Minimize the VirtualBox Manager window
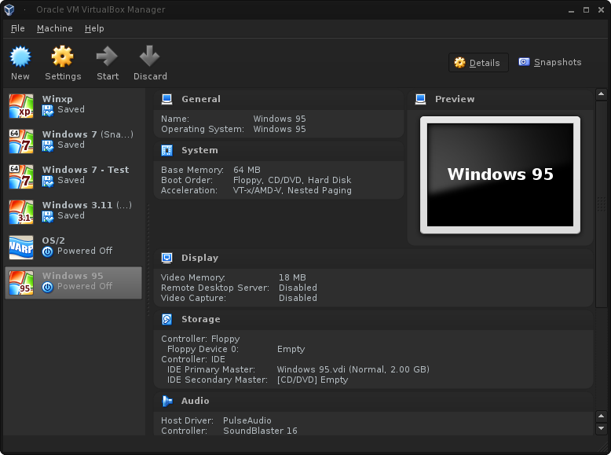The width and height of the screenshot is (611, 455). pos(571,10)
